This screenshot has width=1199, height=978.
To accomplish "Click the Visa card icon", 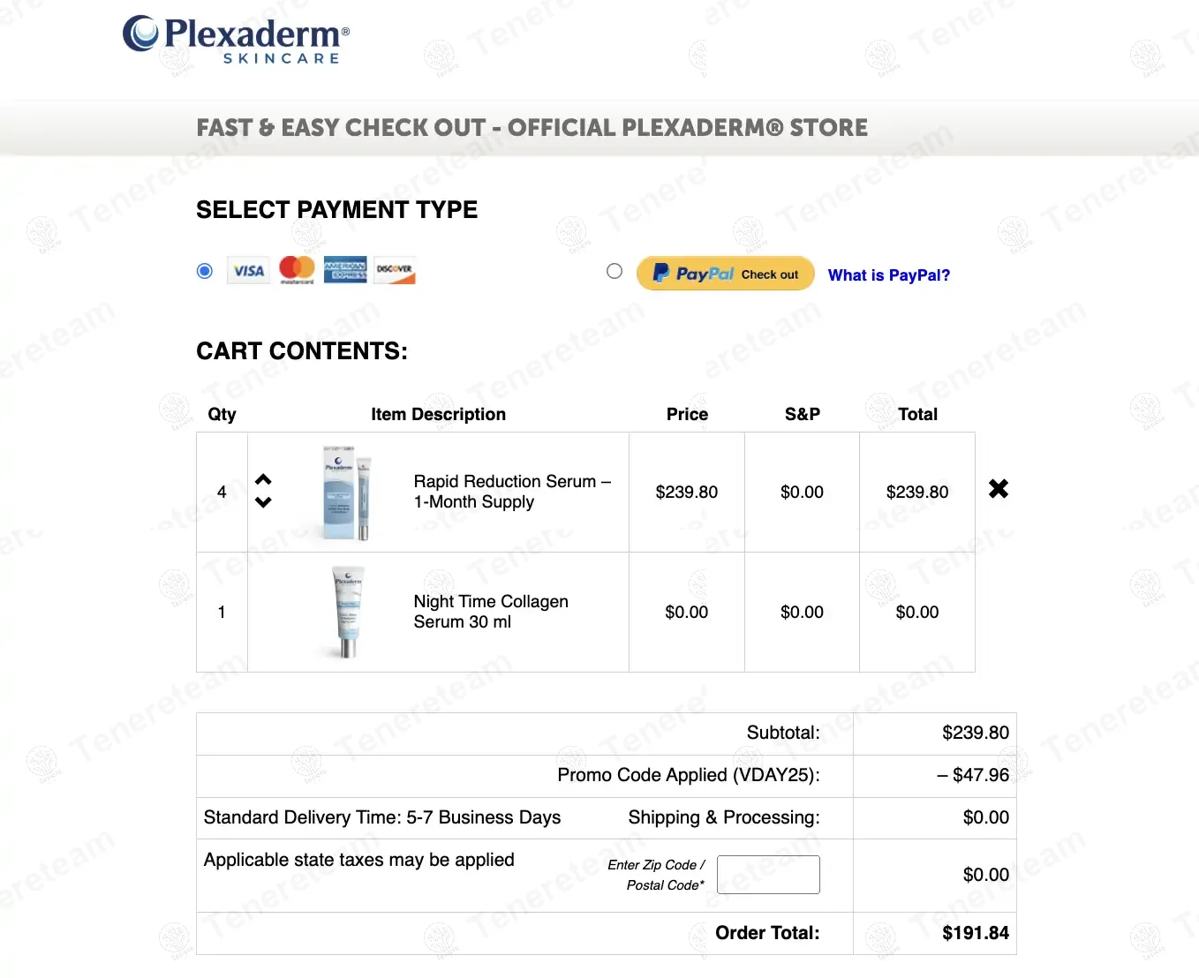I will click(x=248, y=271).
